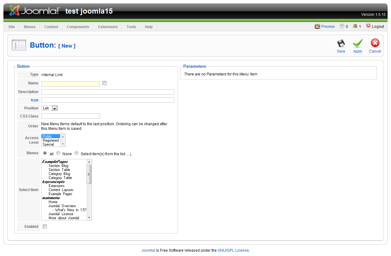Click the Logout link text
This screenshot has width=391, height=256.
[x=378, y=27]
